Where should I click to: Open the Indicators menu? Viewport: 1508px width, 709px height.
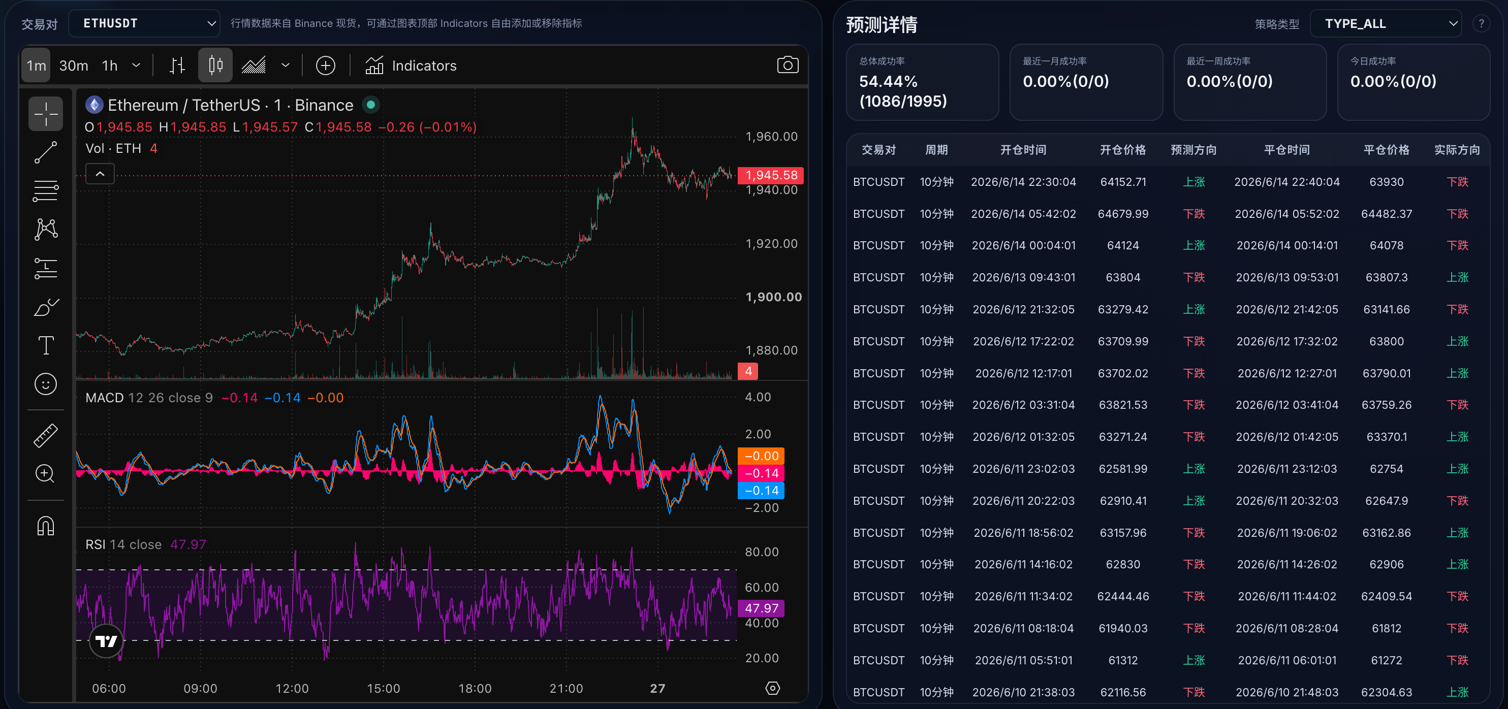click(x=411, y=66)
